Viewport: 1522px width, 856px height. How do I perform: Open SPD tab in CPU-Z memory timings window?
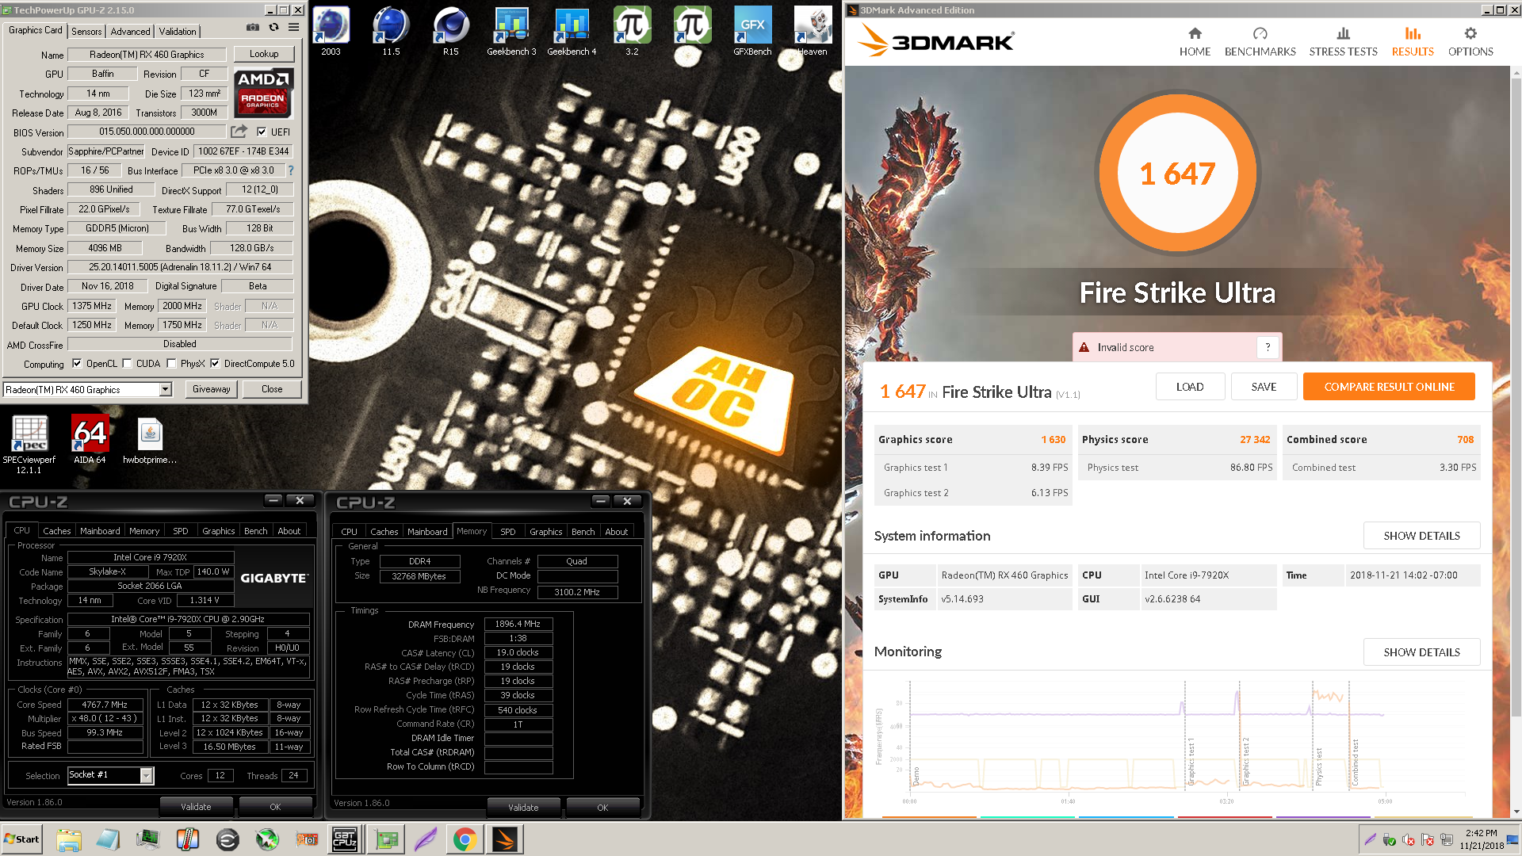(x=508, y=532)
